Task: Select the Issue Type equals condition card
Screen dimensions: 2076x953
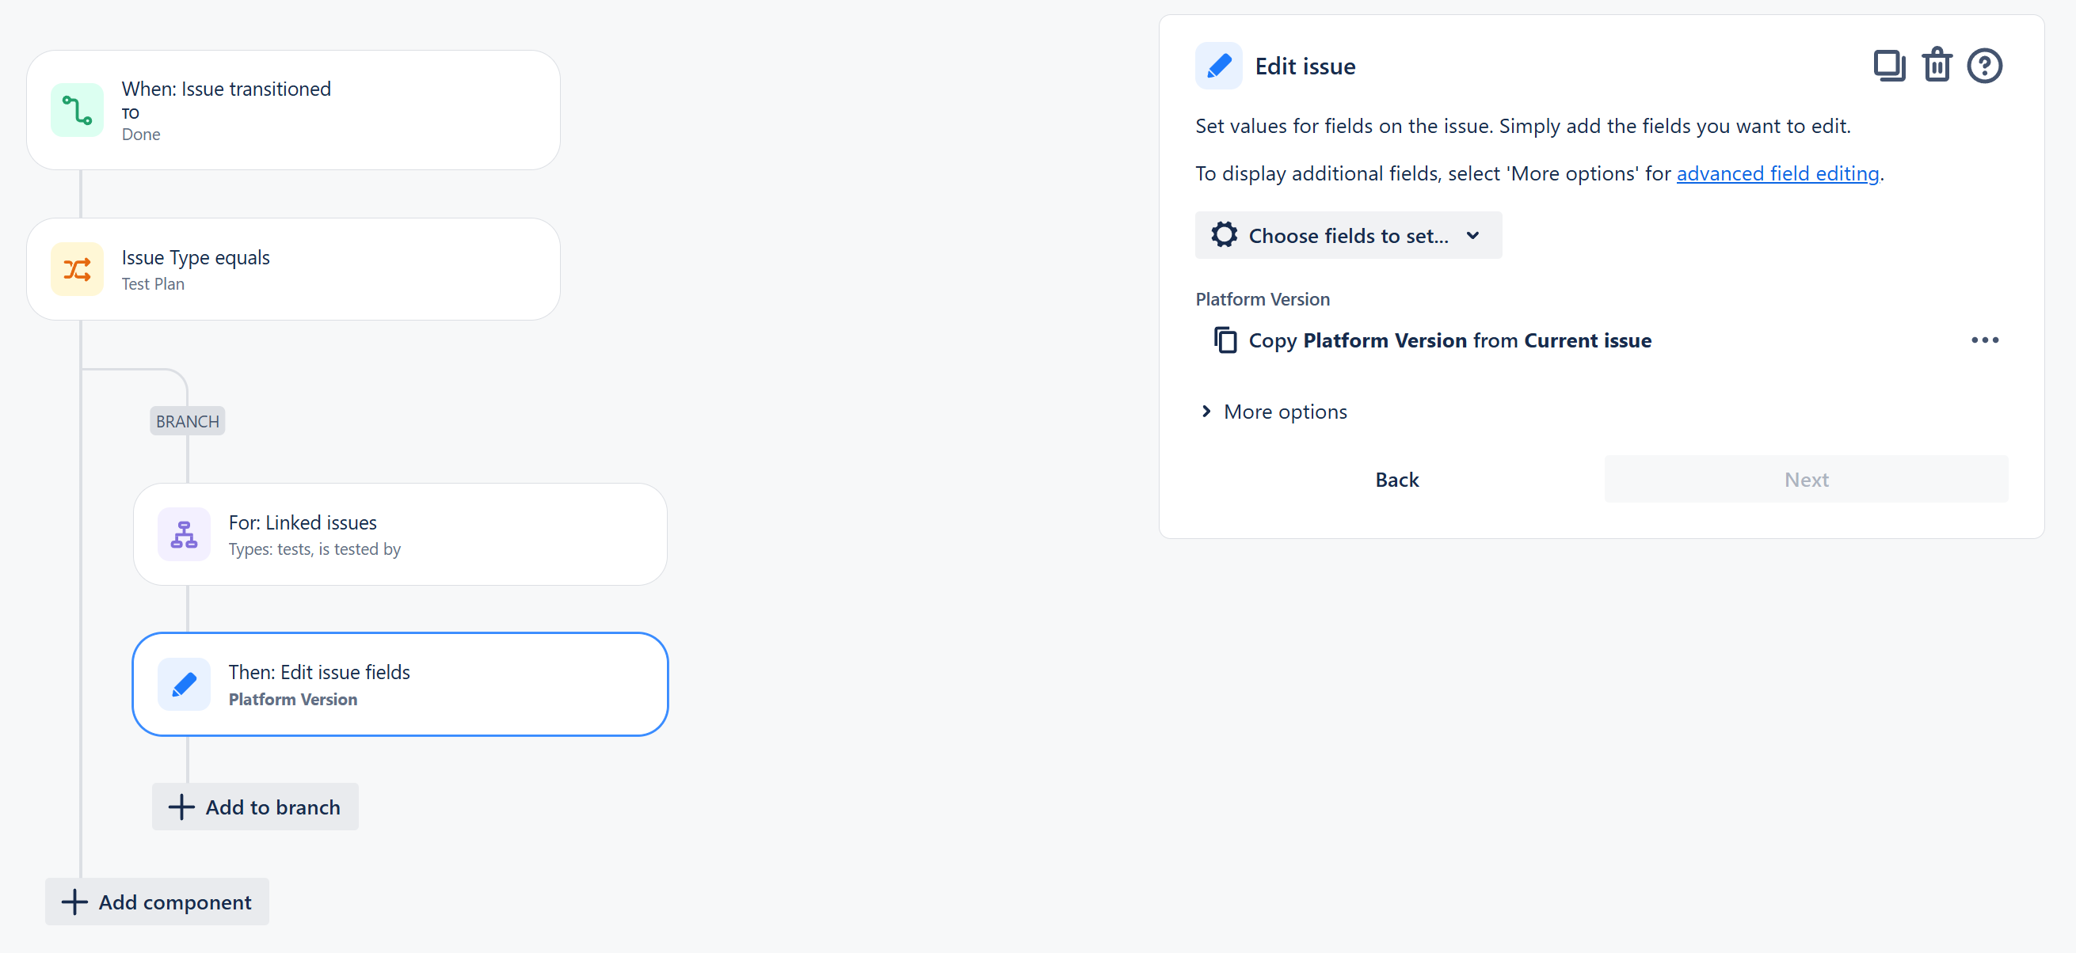Action: (292, 269)
